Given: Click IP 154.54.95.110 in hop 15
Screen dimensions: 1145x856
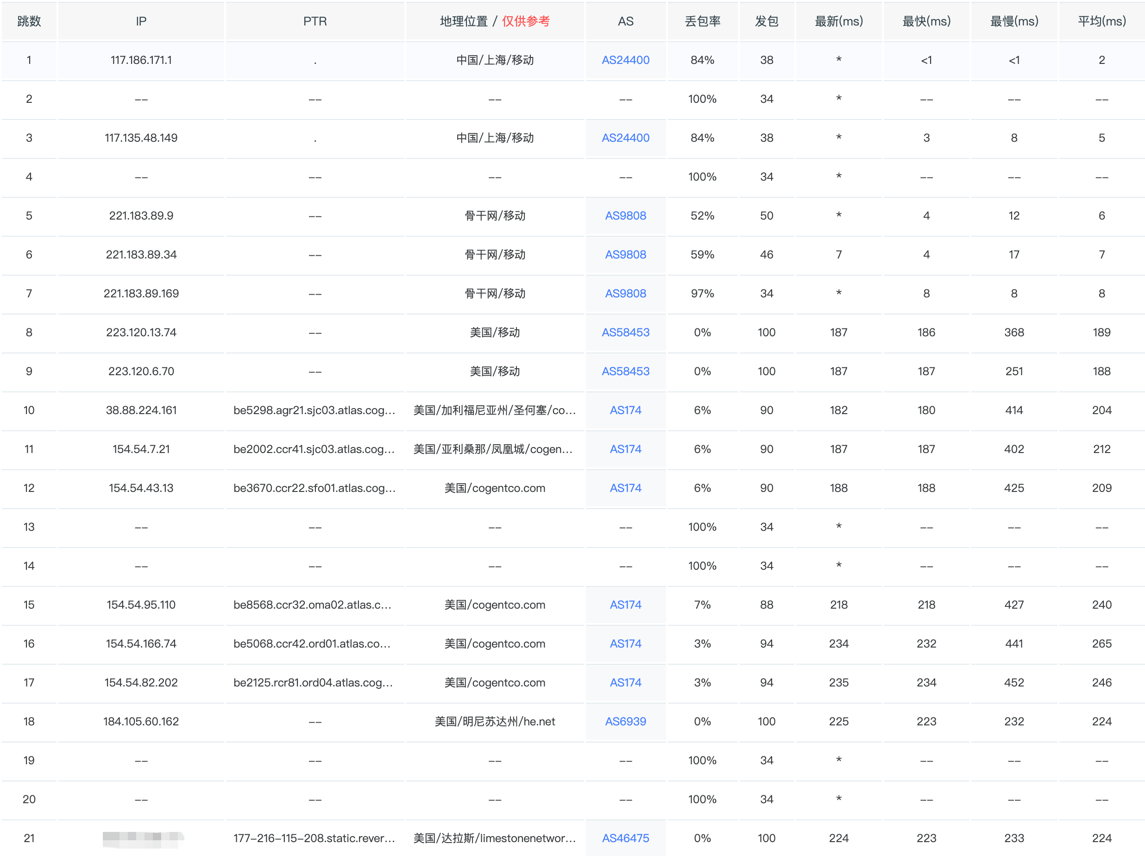Looking at the screenshot, I should [141, 604].
